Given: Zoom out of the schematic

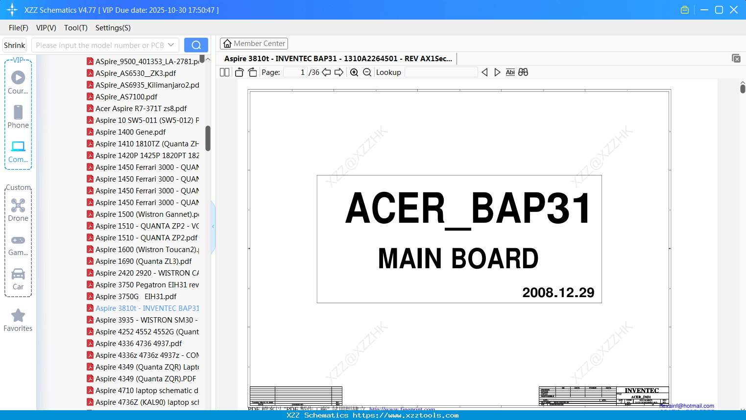Looking at the screenshot, I should pyautogui.click(x=367, y=72).
